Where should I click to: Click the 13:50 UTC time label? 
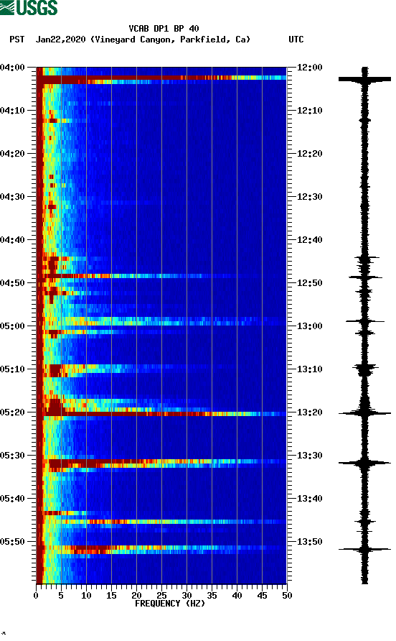point(309,542)
